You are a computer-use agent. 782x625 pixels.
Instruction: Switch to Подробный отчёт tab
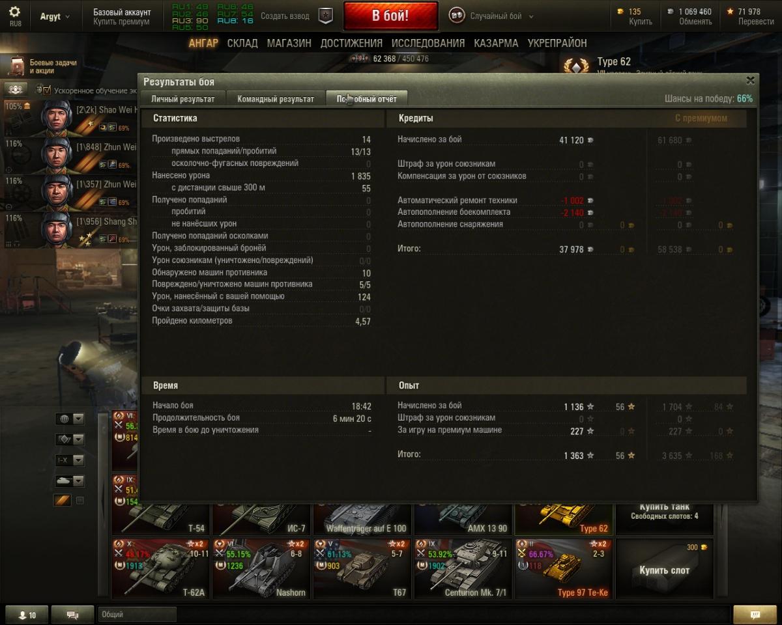coord(367,99)
